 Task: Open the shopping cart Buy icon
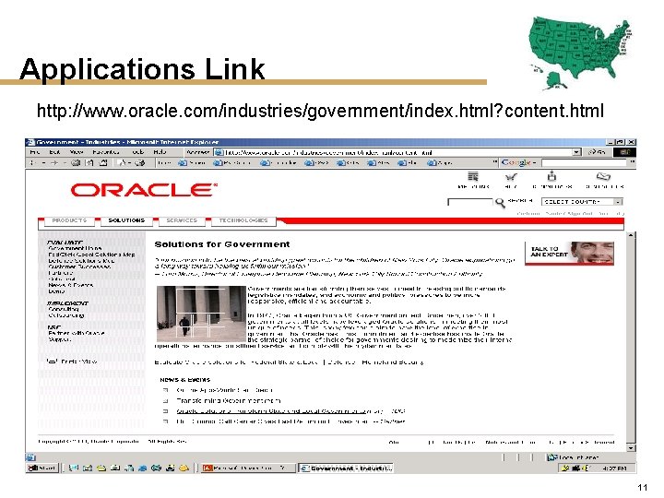tap(511, 176)
